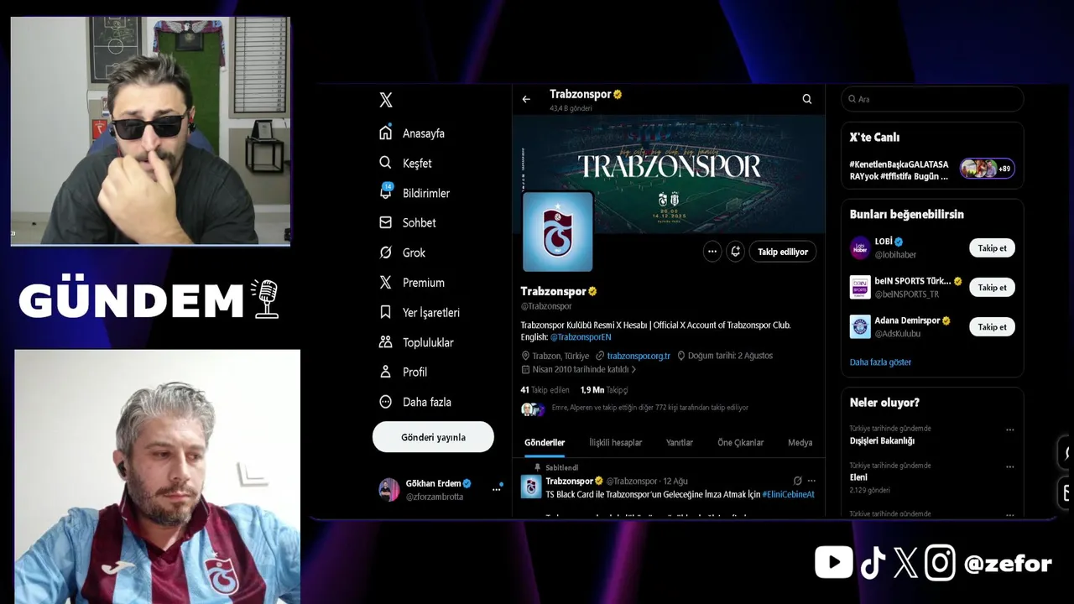Open profile more options dots
Screen dimensions: 1074x604
click(x=712, y=252)
